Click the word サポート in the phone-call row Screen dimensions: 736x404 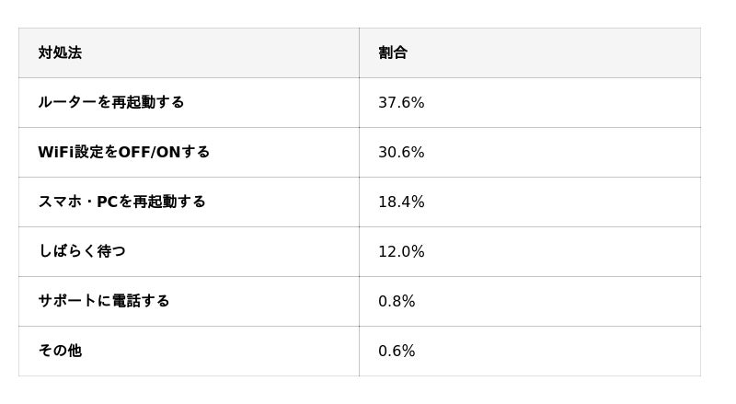67,302
